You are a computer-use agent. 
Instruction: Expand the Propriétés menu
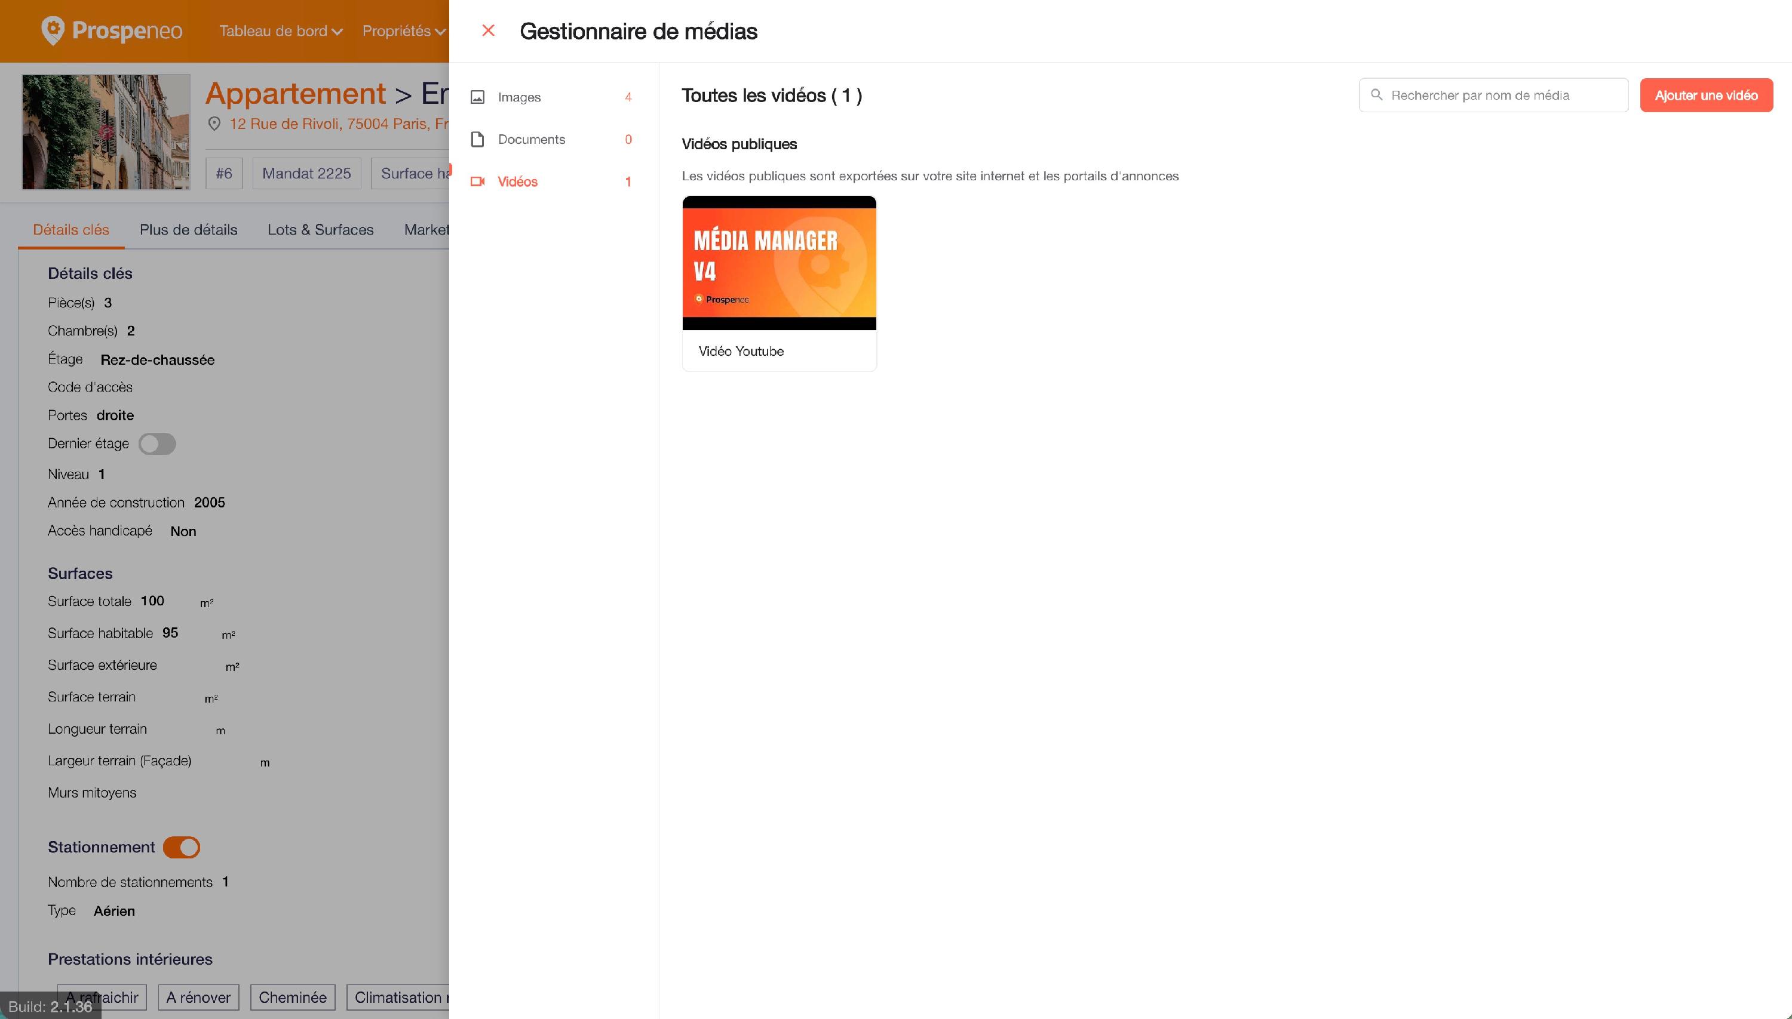coord(403,31)
